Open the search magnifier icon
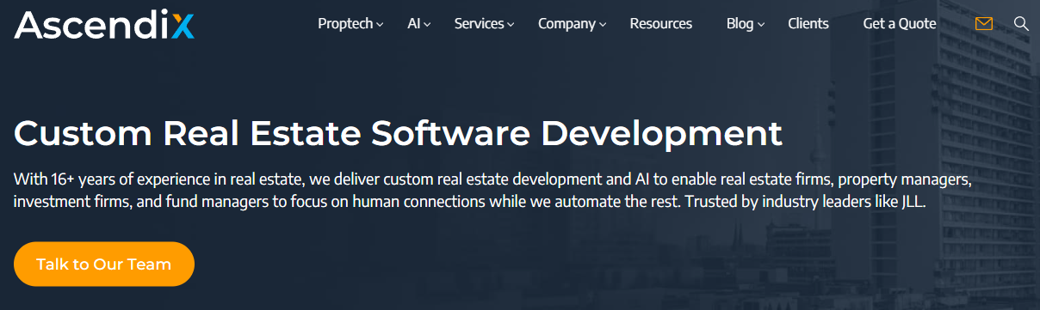1040x310 pixels. coord(1021,24)
